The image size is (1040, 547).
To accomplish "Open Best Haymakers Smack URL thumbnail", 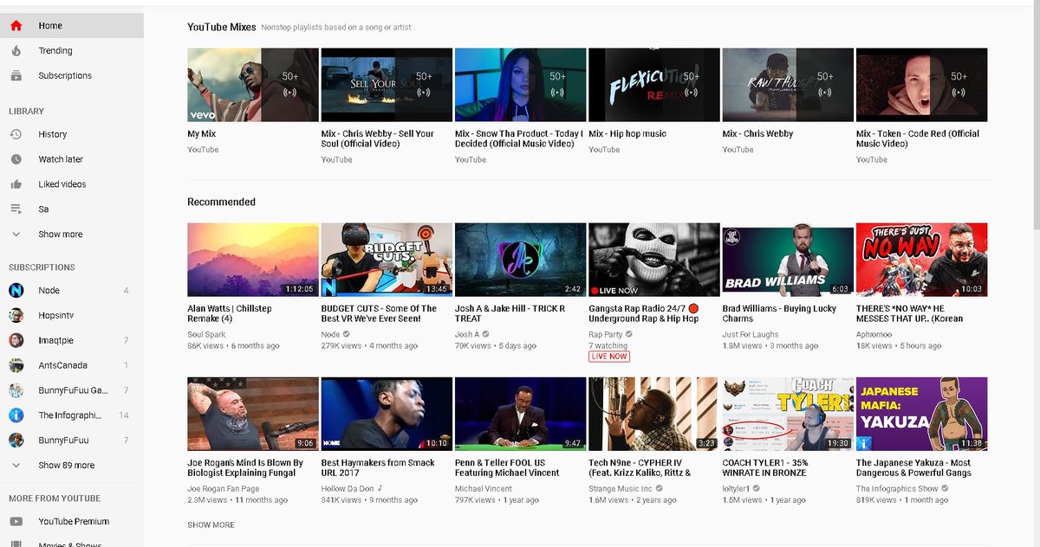I will coord(387,415).
